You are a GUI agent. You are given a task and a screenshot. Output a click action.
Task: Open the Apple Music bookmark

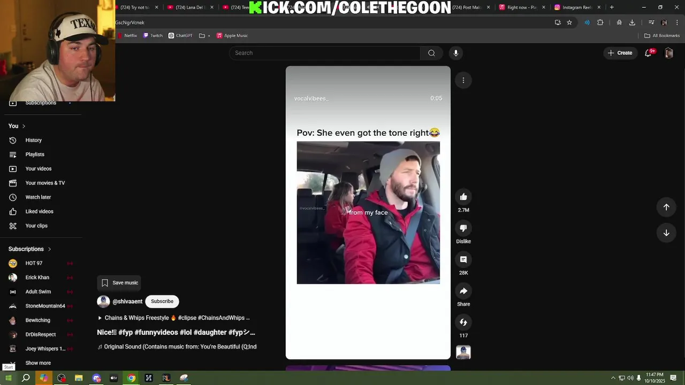tap(232, 36)
